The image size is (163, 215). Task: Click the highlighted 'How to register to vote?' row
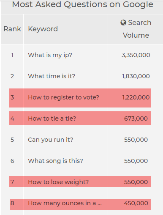[x=80, y=98]
